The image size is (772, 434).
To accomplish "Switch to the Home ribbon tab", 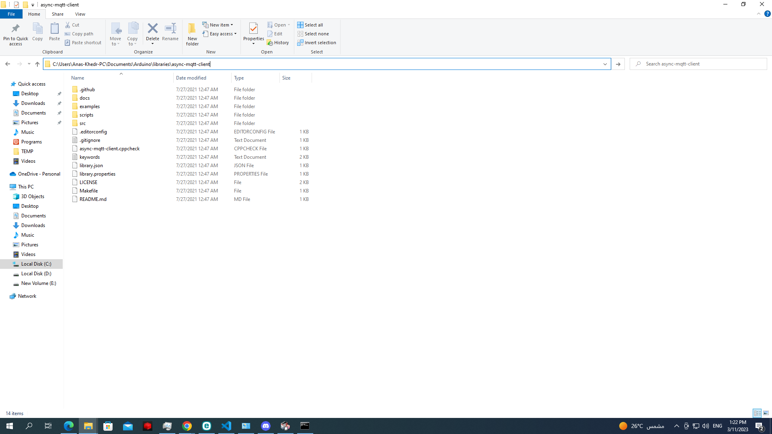I will 34,14.
